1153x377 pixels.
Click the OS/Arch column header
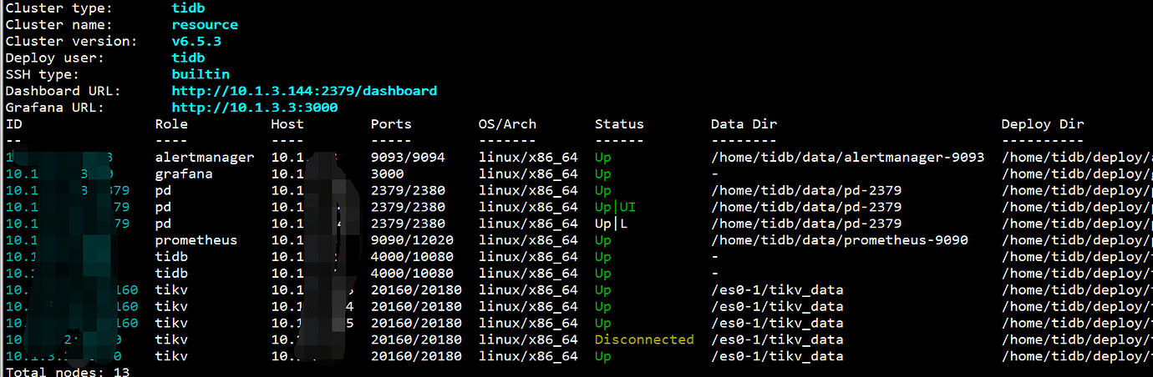(x=507, y=124)
